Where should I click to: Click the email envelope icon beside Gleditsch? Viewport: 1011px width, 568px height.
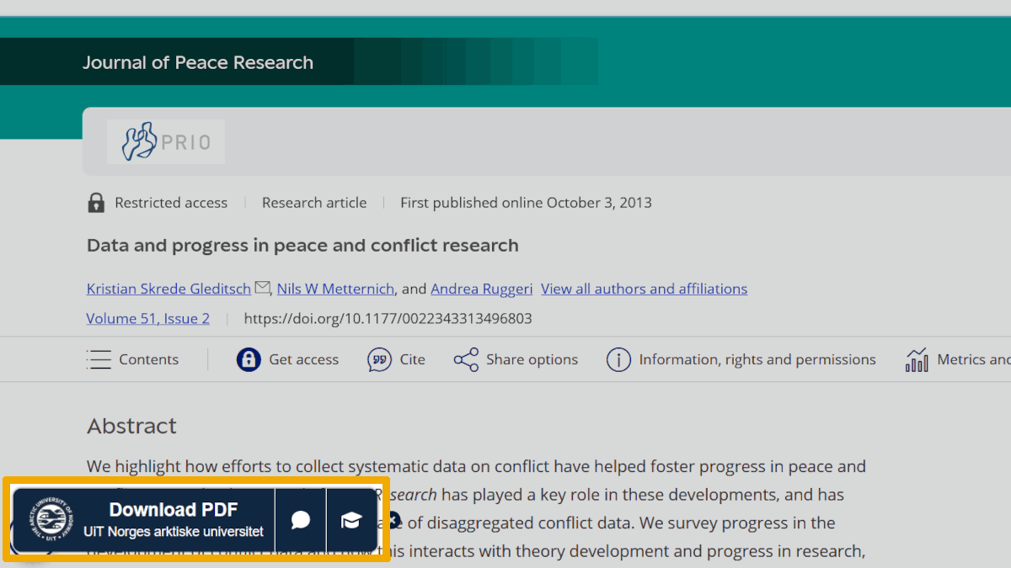click(x=262, y=288)
